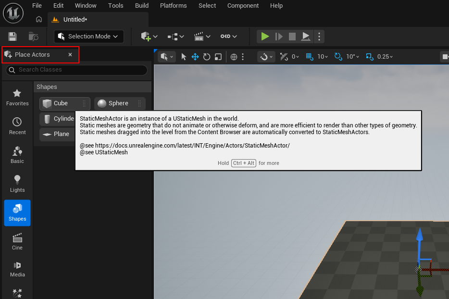The image size is (449, 299).
Task: Click the home icon beside Untitled tab
Action: pos(39,19)
